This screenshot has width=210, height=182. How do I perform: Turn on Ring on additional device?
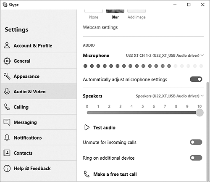pyautogui.click(x=196, y=158)
